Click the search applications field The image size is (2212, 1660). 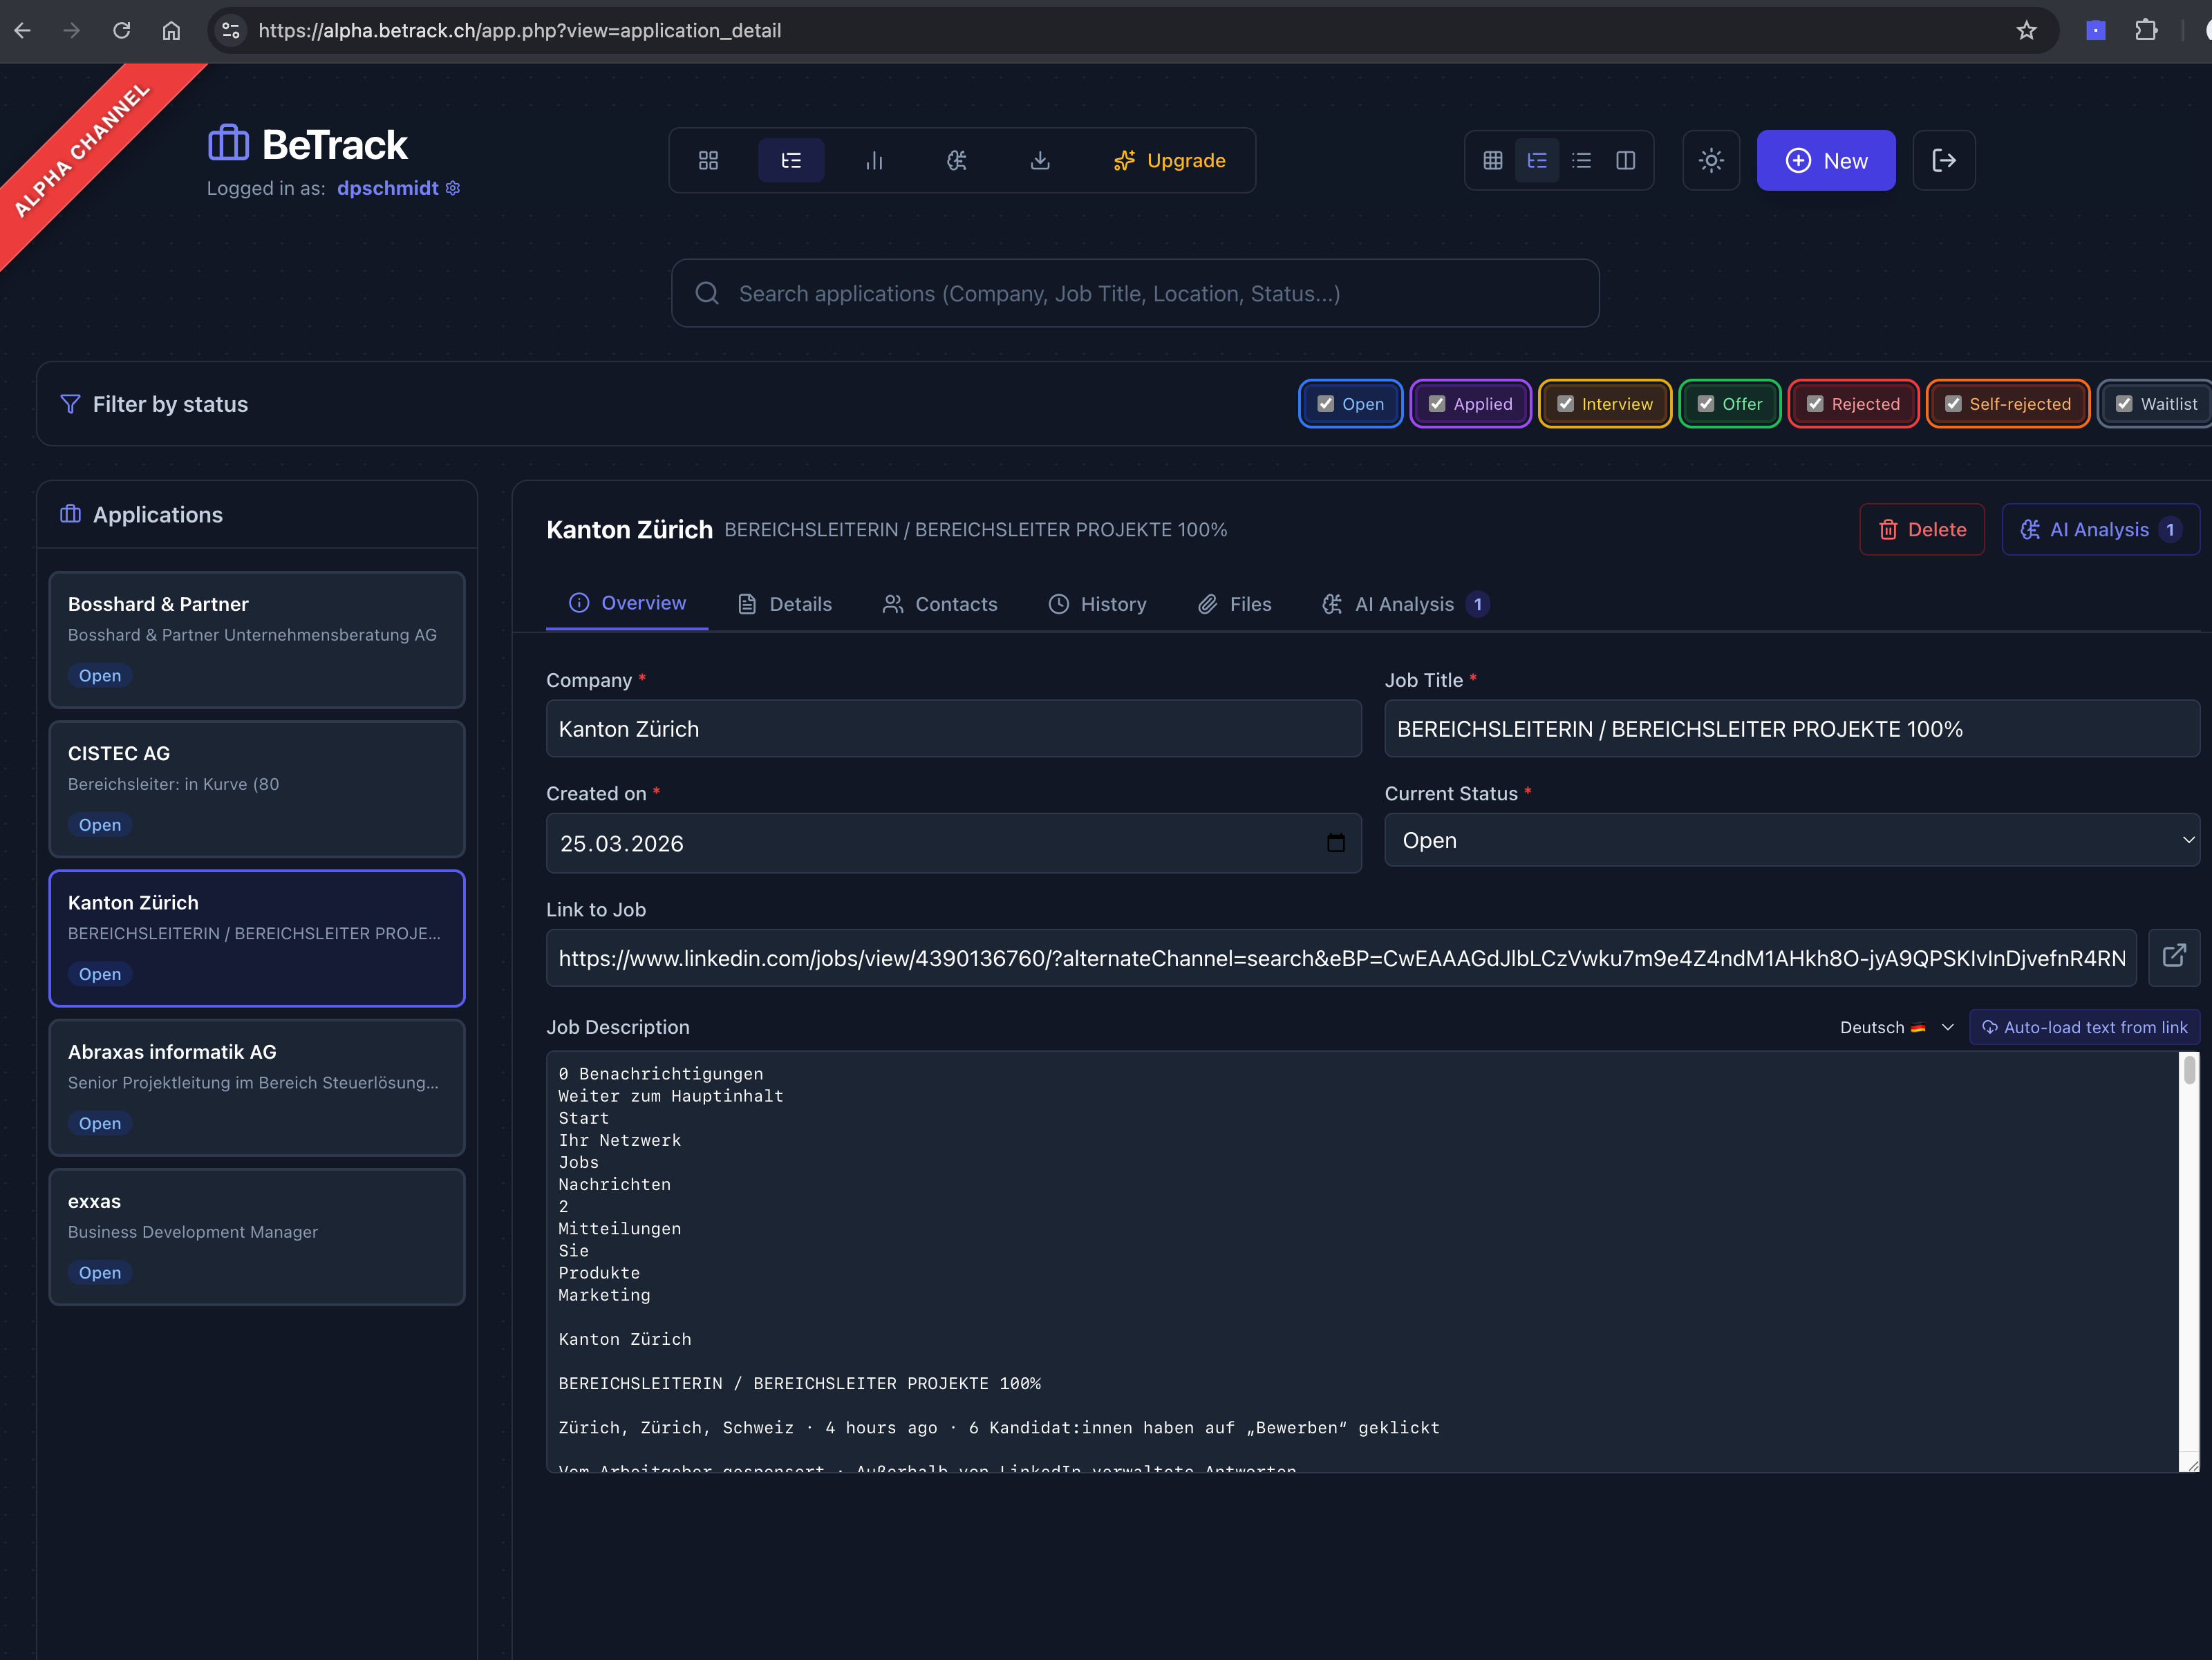[x=1135, y=293]
